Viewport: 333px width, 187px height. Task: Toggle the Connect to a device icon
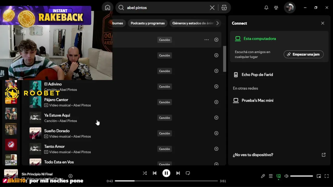[278, 176]
